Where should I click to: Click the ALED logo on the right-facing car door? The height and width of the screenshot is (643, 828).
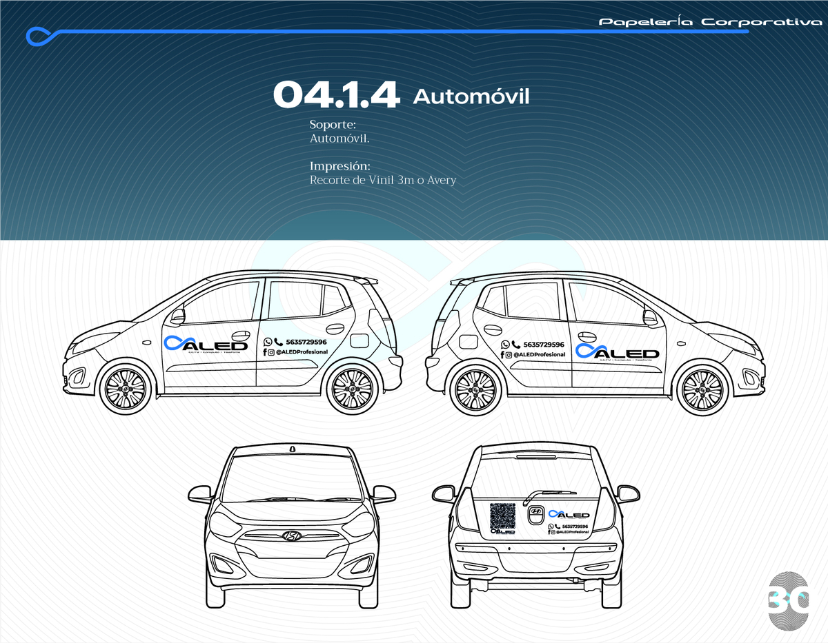pos(618,351)
